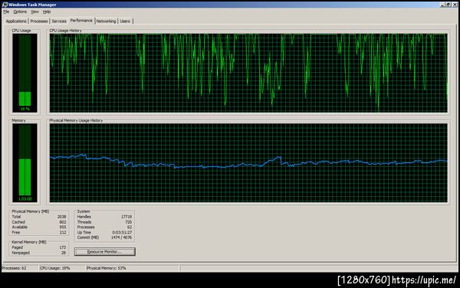Click the System group label

84,211
